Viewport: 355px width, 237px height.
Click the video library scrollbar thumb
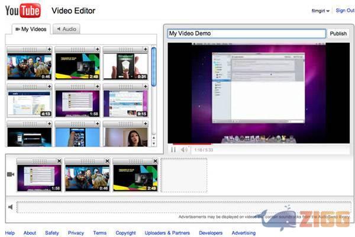coord(154,66)
